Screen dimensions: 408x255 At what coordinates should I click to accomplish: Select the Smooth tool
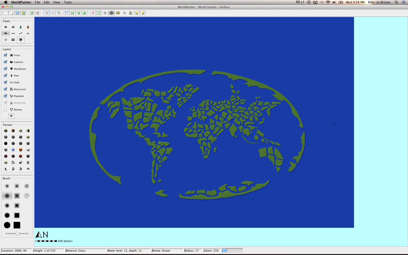click(20, 33)
